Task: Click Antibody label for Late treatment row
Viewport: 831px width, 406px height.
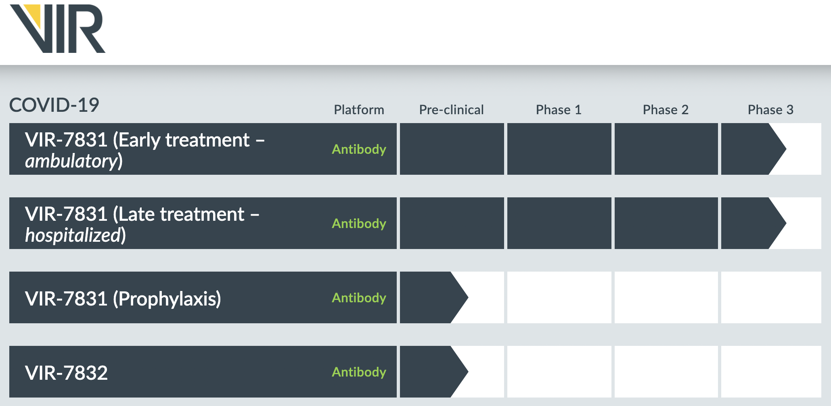Action: click(x=359, y=224)
